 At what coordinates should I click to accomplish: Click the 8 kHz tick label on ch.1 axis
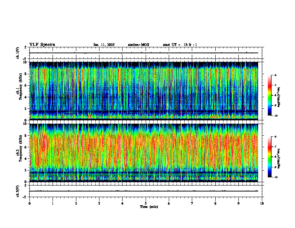coord(26,74)
